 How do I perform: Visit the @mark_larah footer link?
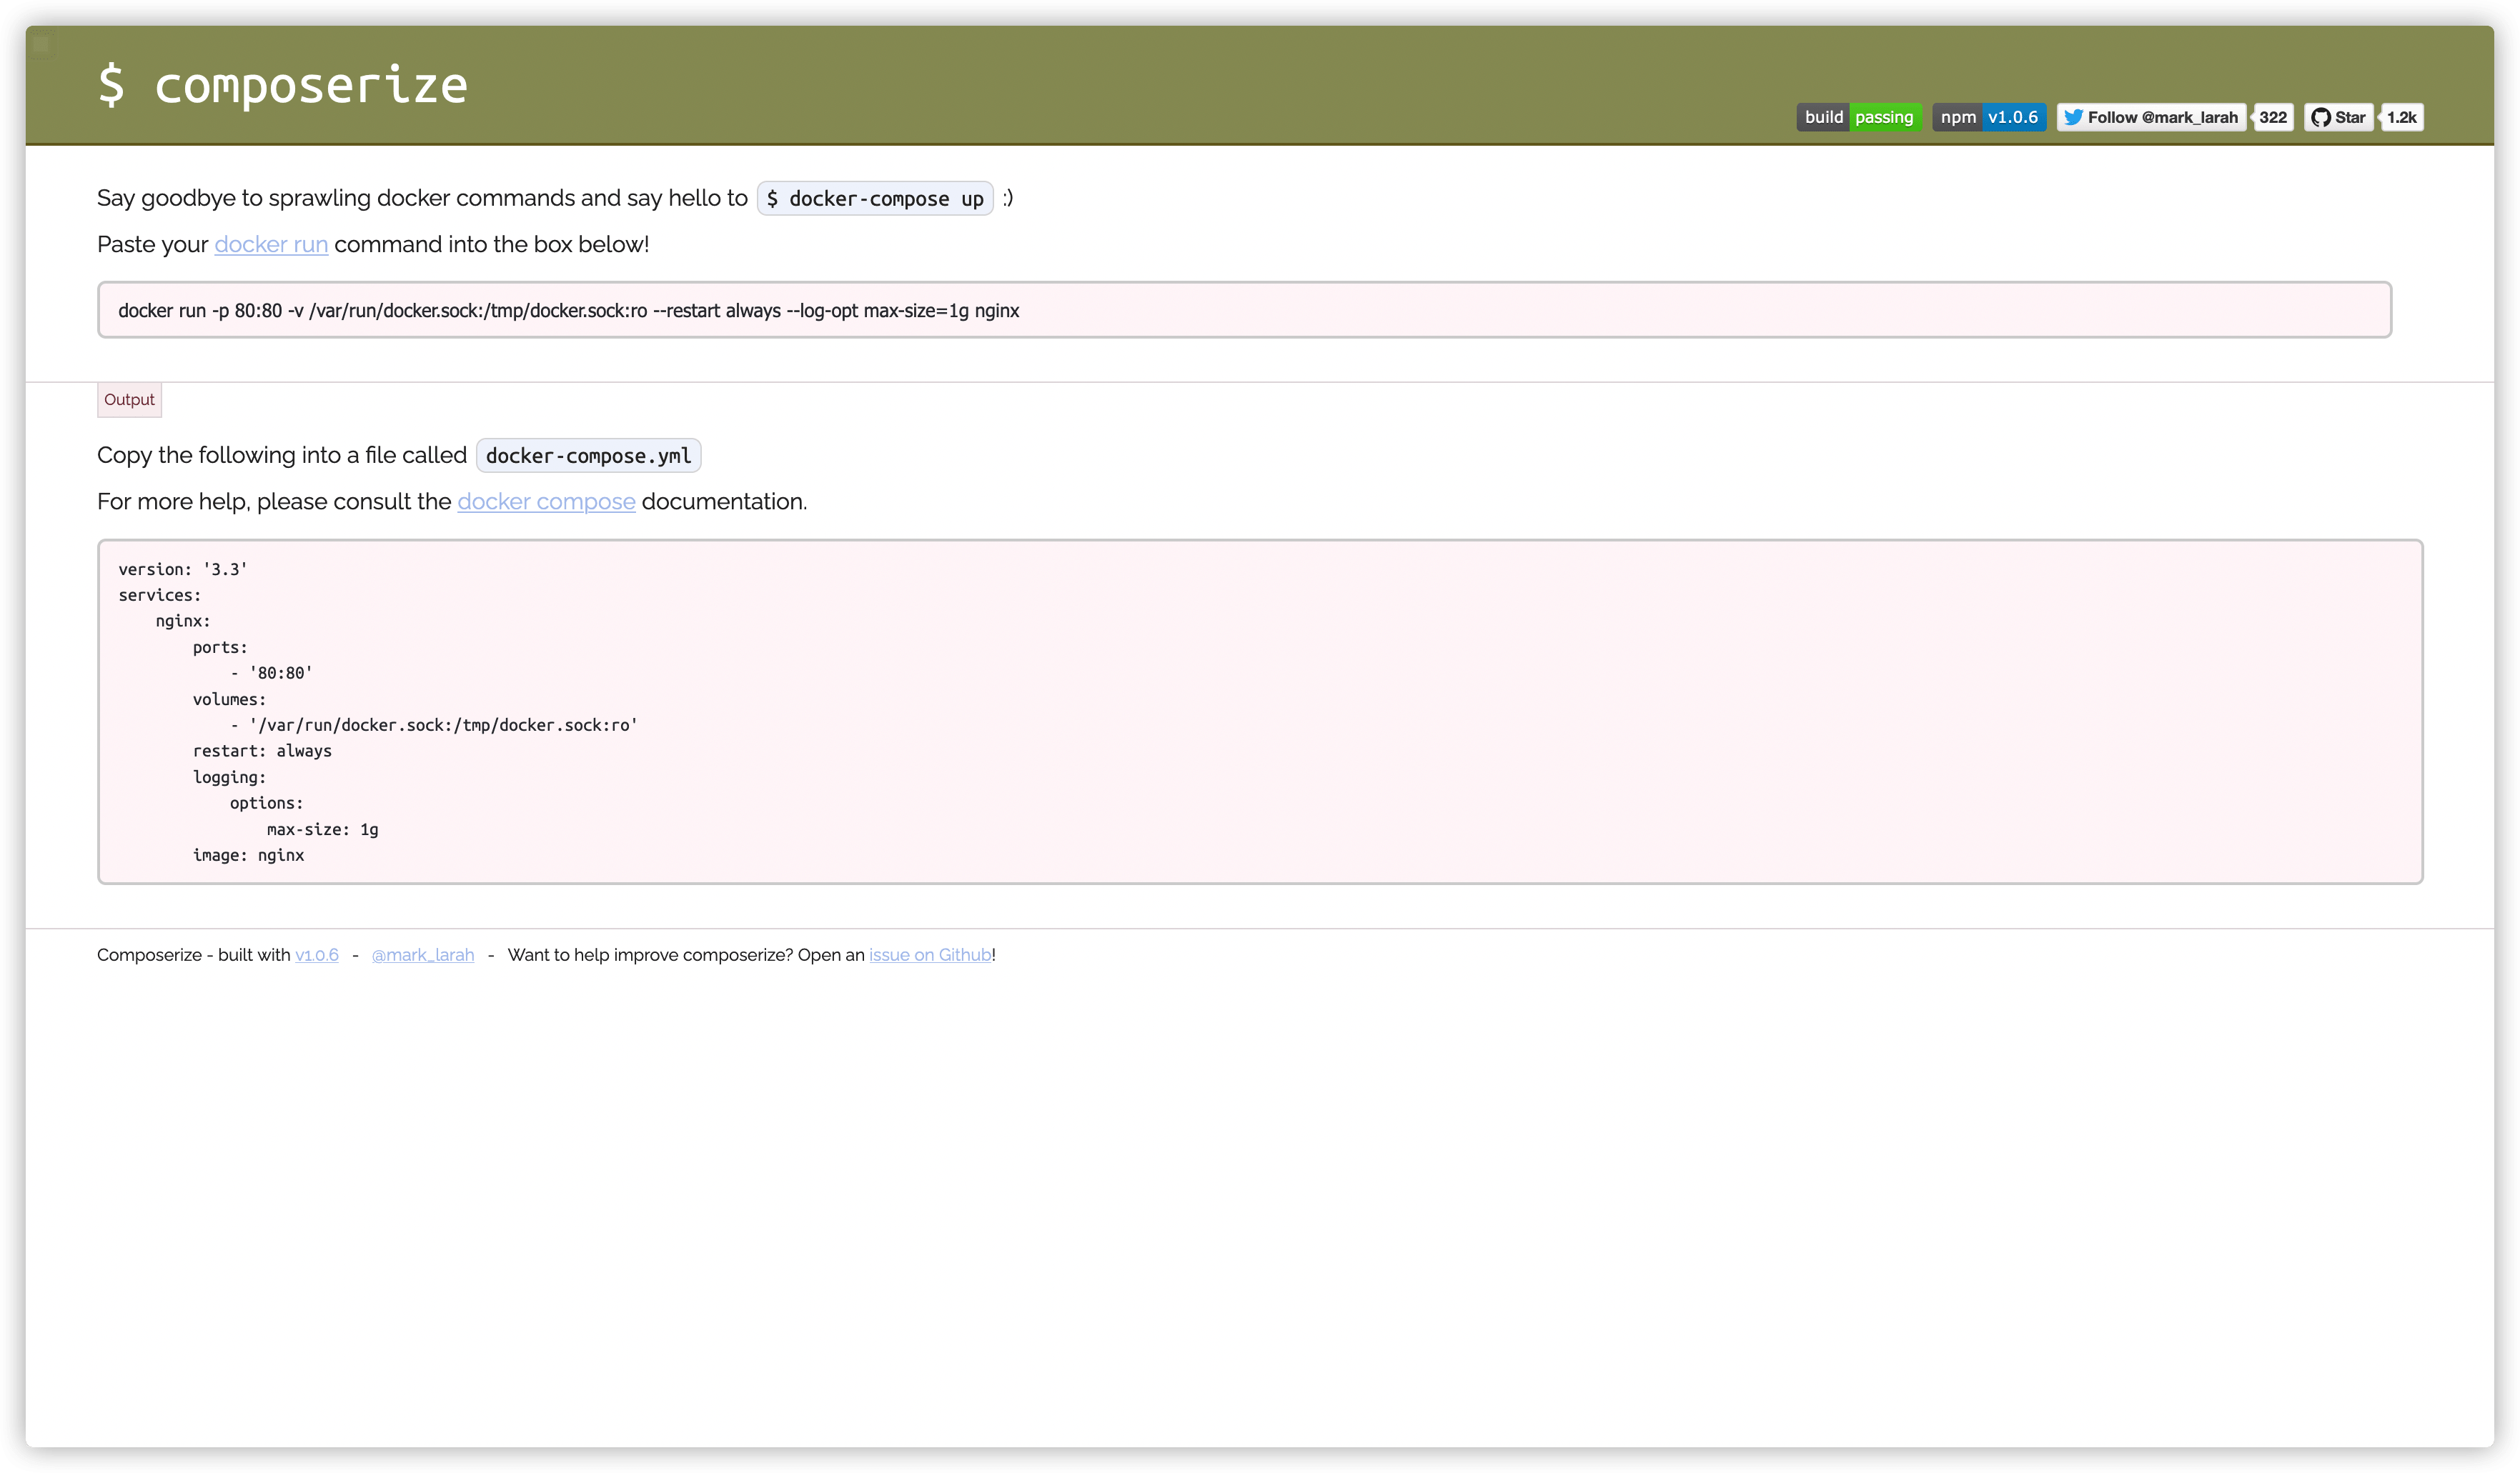tap(422, 955)
